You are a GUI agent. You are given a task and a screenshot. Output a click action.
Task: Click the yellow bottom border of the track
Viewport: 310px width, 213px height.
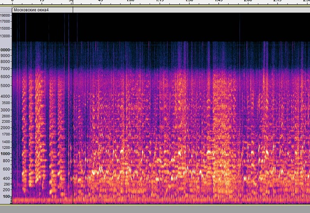157,204
